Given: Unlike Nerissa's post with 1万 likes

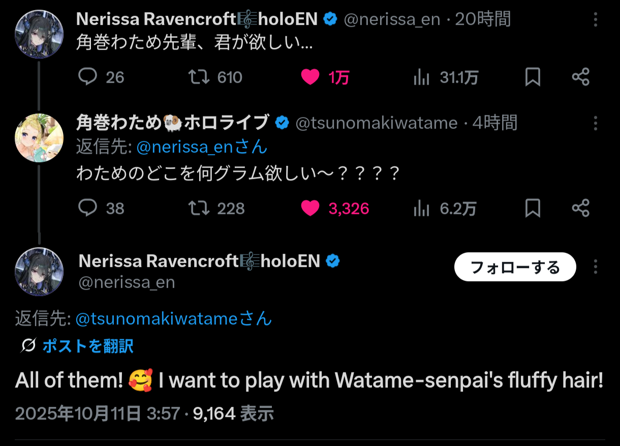Looking at the screenshot, I should [310, 77].
